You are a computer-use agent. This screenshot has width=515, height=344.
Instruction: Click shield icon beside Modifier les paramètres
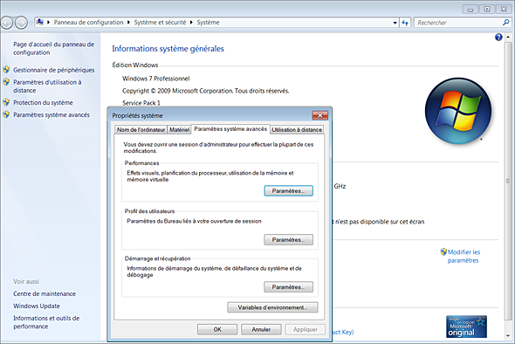[443, 251]
